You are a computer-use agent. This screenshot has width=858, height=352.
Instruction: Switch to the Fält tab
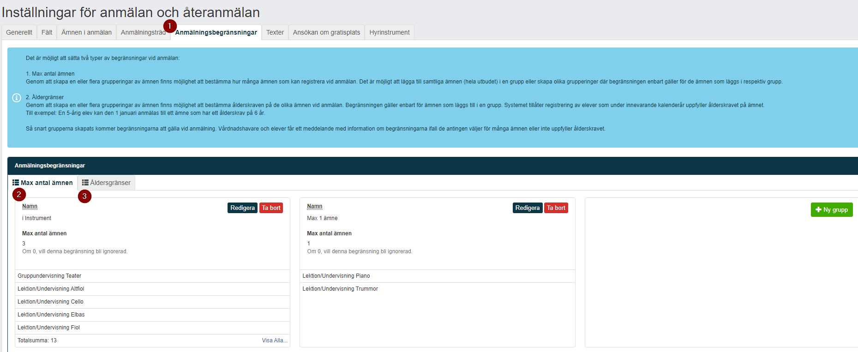[x=47, y=32]
